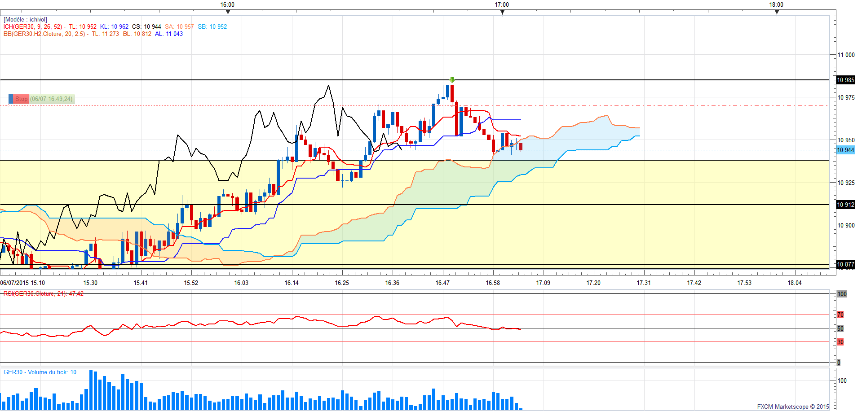The height and width of the screenshot is (411, 862).
Task: Select the 10 877 horizontal line price tag
Action: 845,264
